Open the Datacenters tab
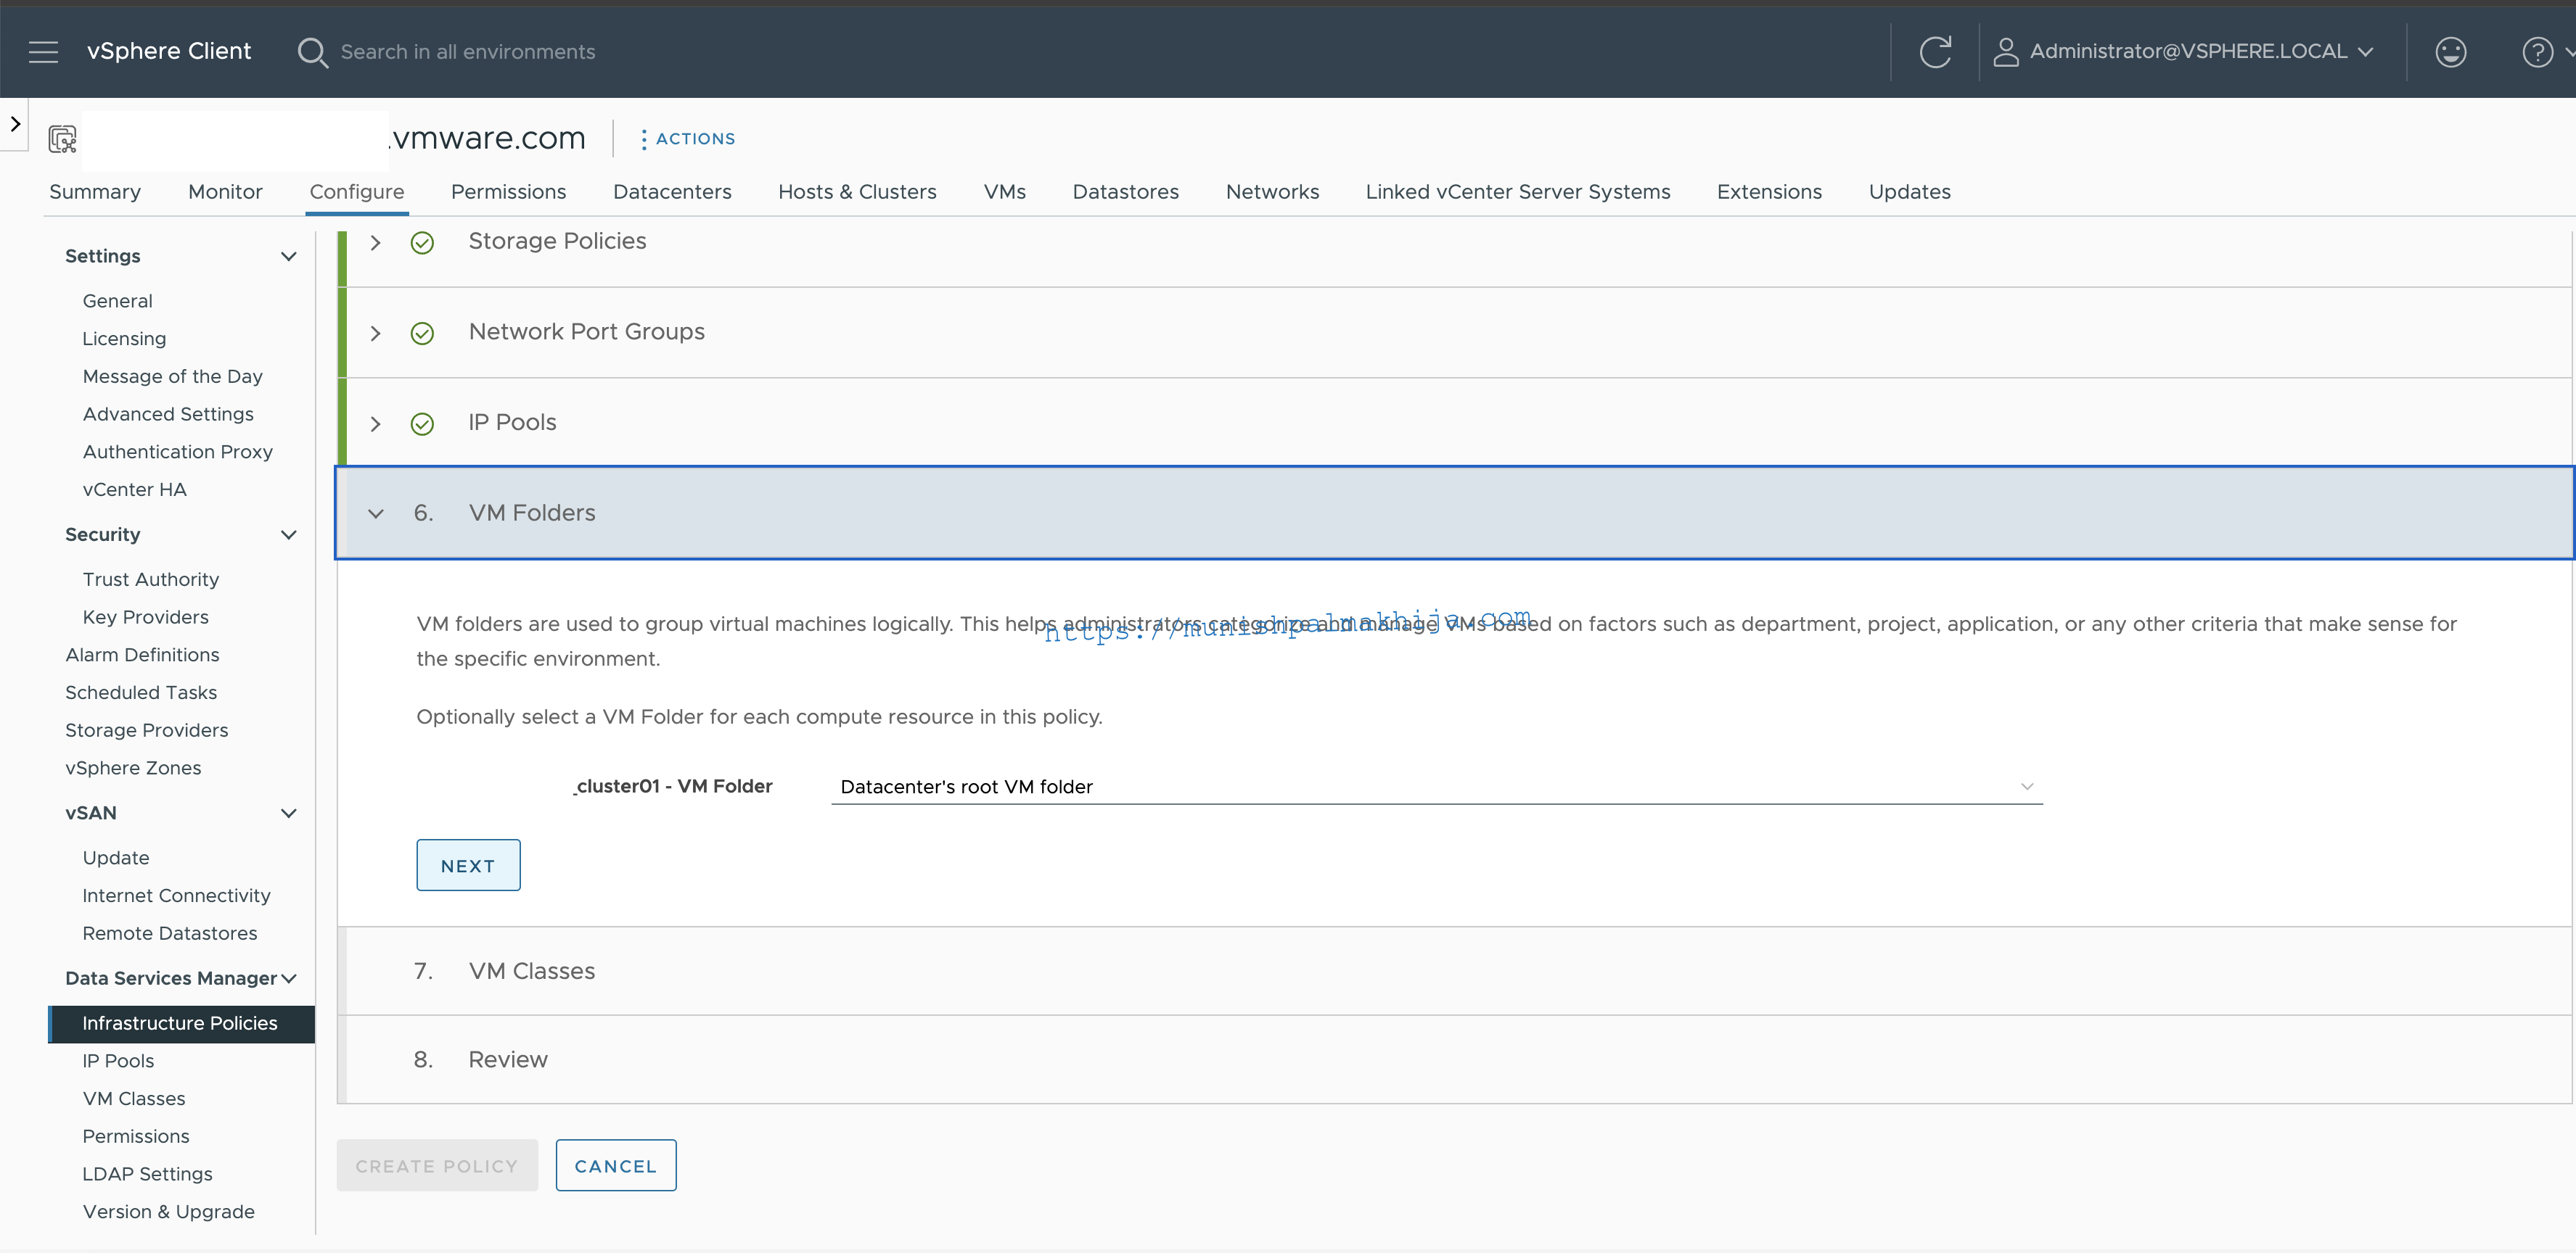Viewport: 2576px width, 1253px height. tap(672, 192)
